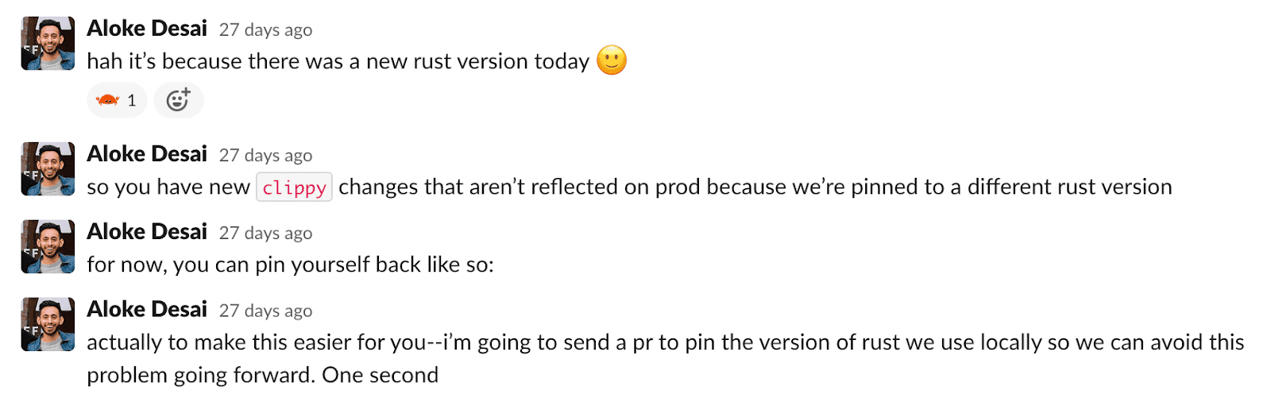This screenshot has height=402, width=1271.
Task: Click the Aloke Desai name above the 'actually' message
Action: point(147,310)
